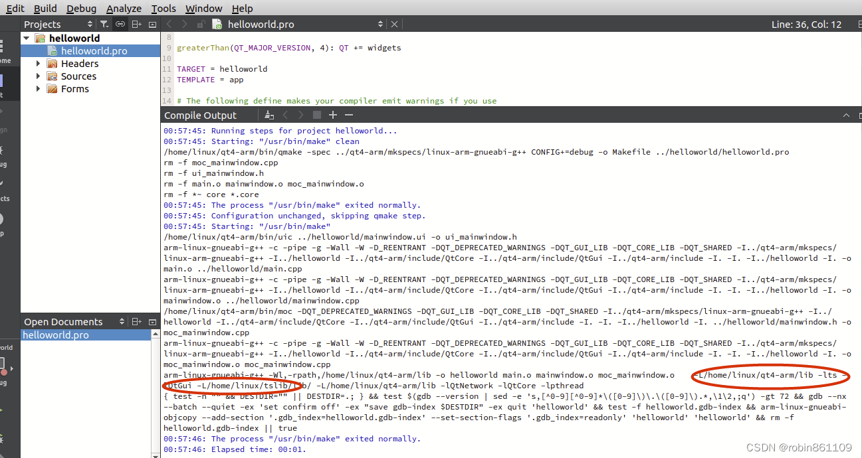
Task: Open the Help menu
Action: click(x=242, y=8)
